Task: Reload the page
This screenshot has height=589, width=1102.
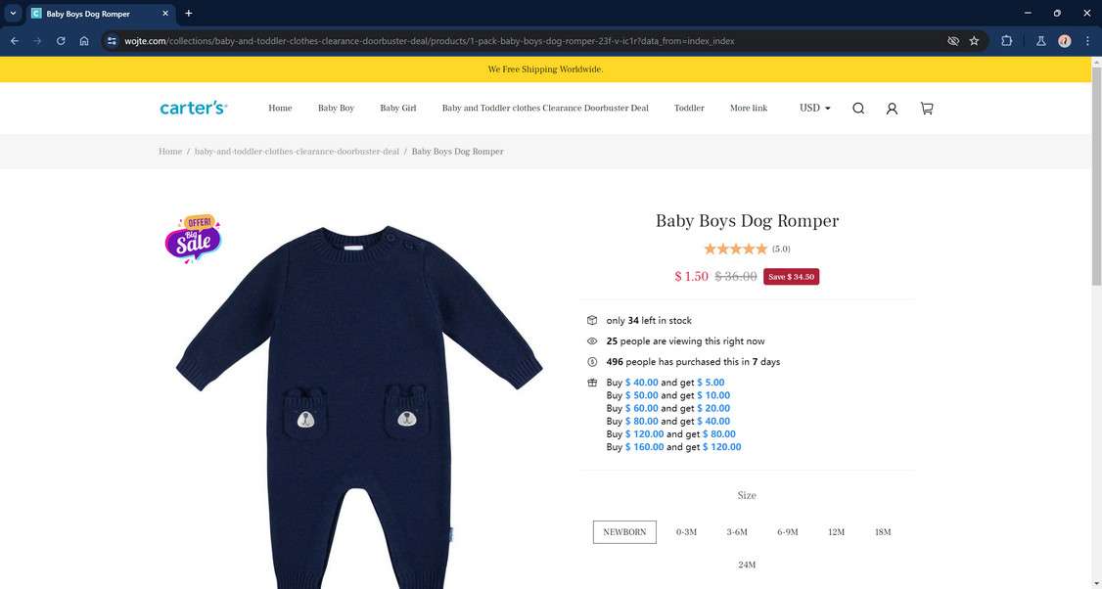Action: 61,41
